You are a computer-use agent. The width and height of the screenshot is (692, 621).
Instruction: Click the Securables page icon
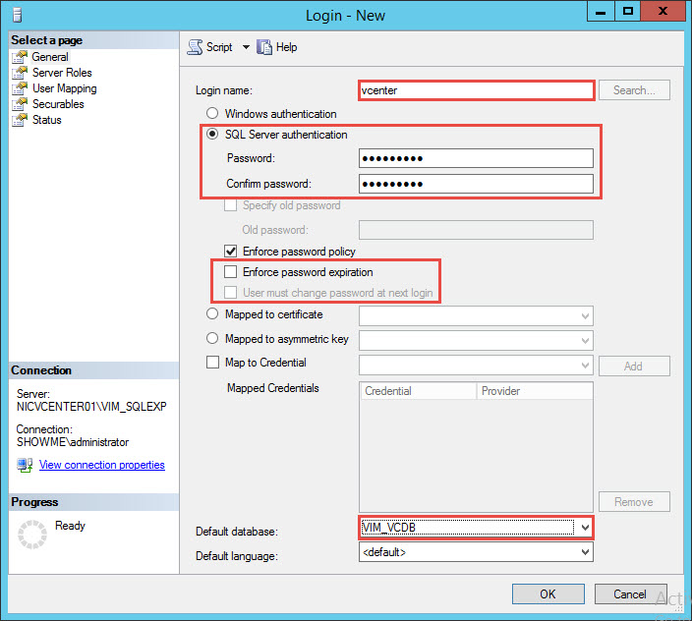click(x=20, y=104)
